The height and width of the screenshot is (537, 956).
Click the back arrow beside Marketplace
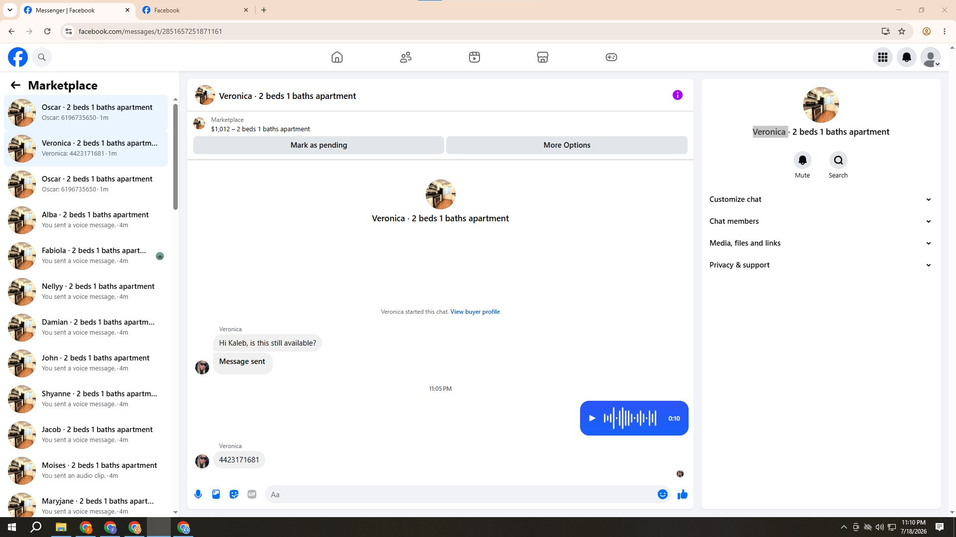click(x=15, y=86)
